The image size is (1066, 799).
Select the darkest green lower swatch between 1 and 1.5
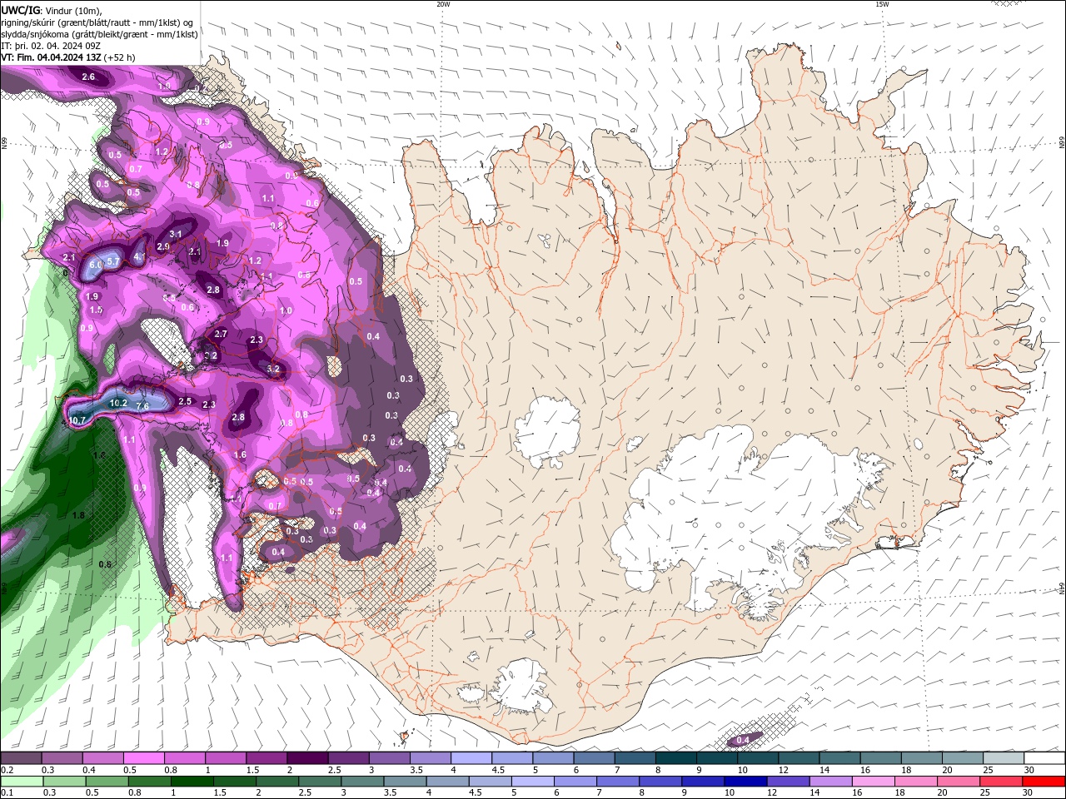point(191,782)
